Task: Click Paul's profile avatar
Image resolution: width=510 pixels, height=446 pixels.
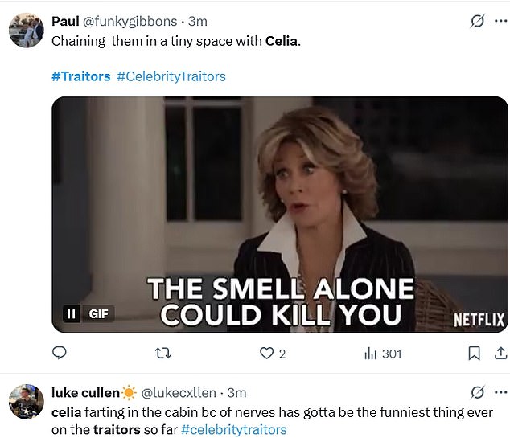Action: [26, 30]
